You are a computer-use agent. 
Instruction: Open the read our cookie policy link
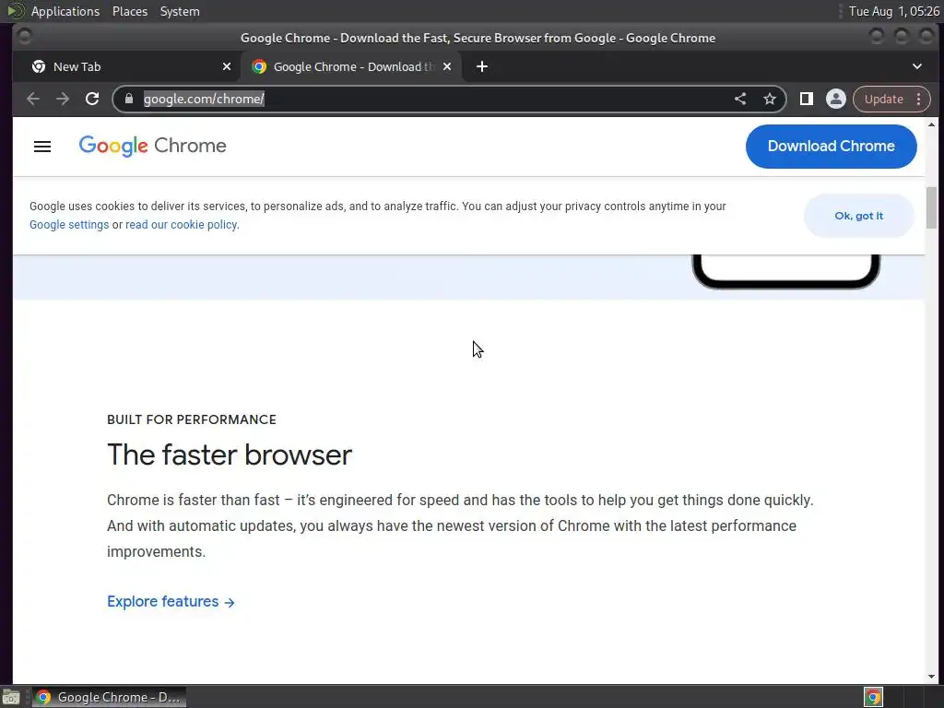pyautogui.click(x=182, y=225)
